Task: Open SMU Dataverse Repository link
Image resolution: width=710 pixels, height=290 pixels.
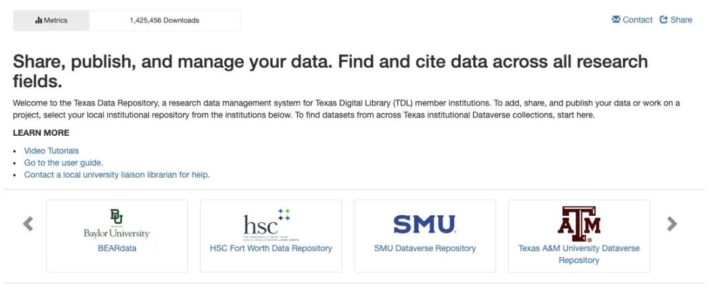Action: (x=425, y=249)
